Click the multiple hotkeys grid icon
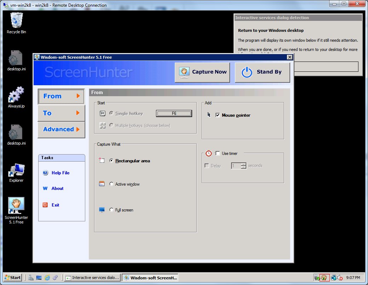 tap(103, 126)
